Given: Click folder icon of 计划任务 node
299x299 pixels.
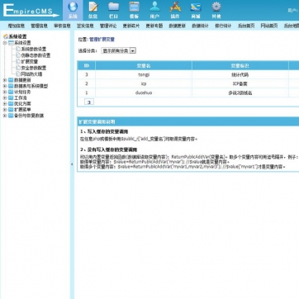Looking at the screenshot, I should [x=11, y=92].
